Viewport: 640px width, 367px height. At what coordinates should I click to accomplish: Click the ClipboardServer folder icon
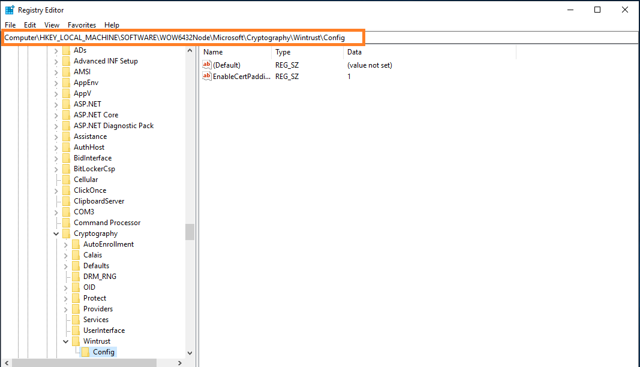66,202
